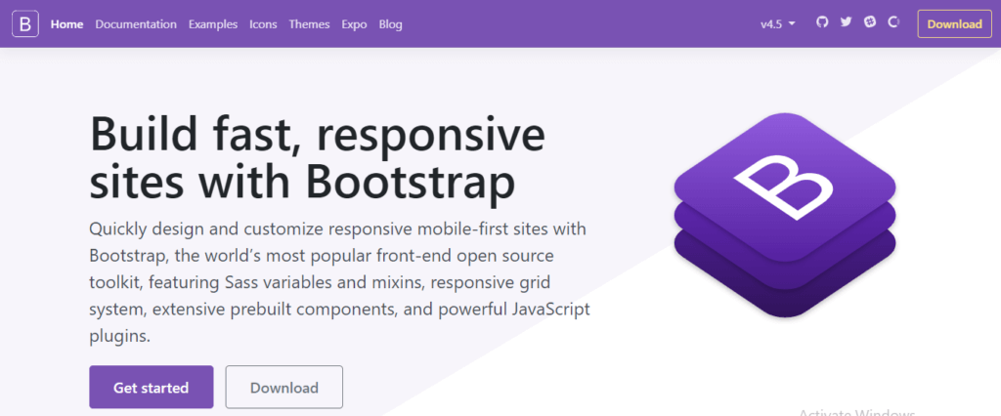Click the purple Get started button
1001x416 pixels.
tap(152, 388)
